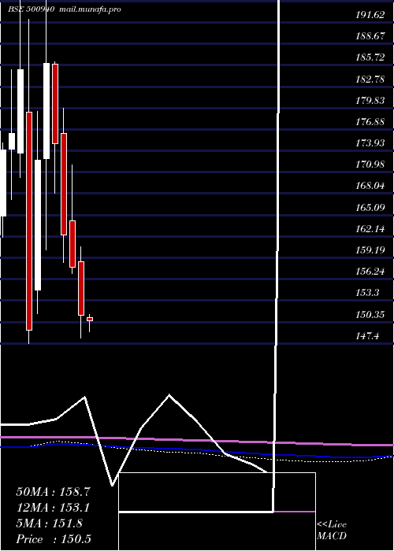The height and width of the screenshot is (551, 394).
Task: Click the '5MA : 151.8' legend value
Action: pos(50,523)
